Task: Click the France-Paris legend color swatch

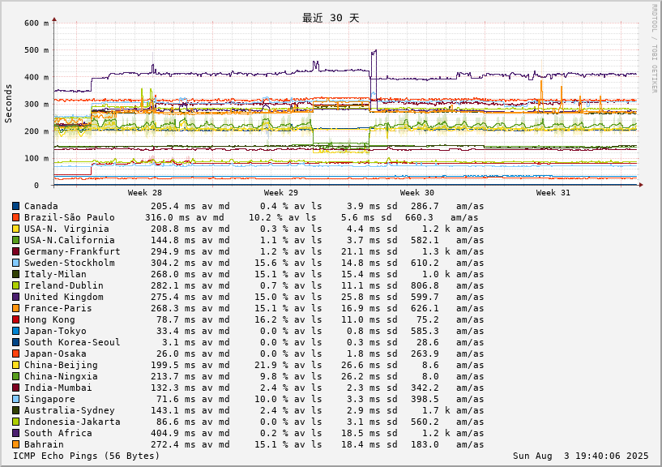Action: tap(15, 309)
